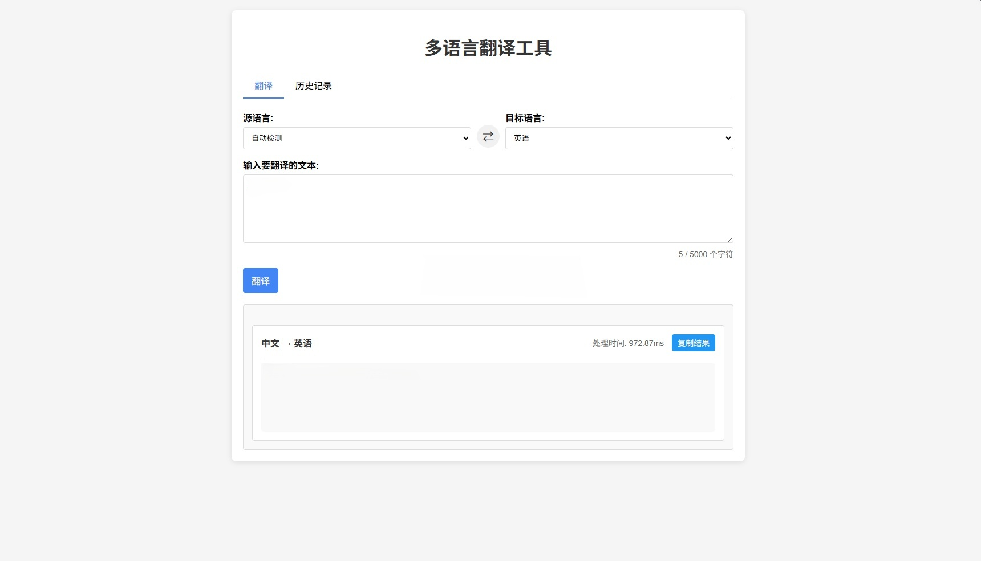Screen dimensions: 981x561
Task: Click the 复制结果 button
Action: pos(693,343)
